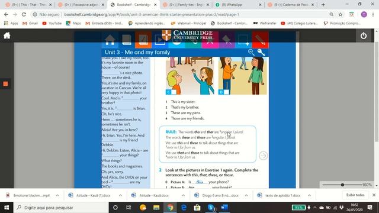Click Exibir todos downloads button
The height and width of the screenshot is (213, 379).
tap(355, 195)
